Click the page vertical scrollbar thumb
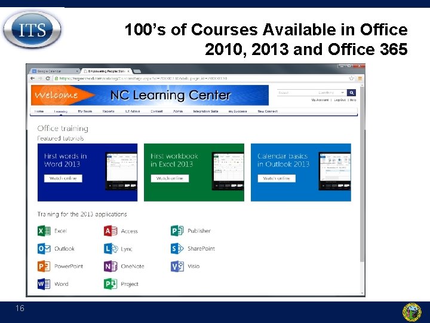 coord(362,175)
